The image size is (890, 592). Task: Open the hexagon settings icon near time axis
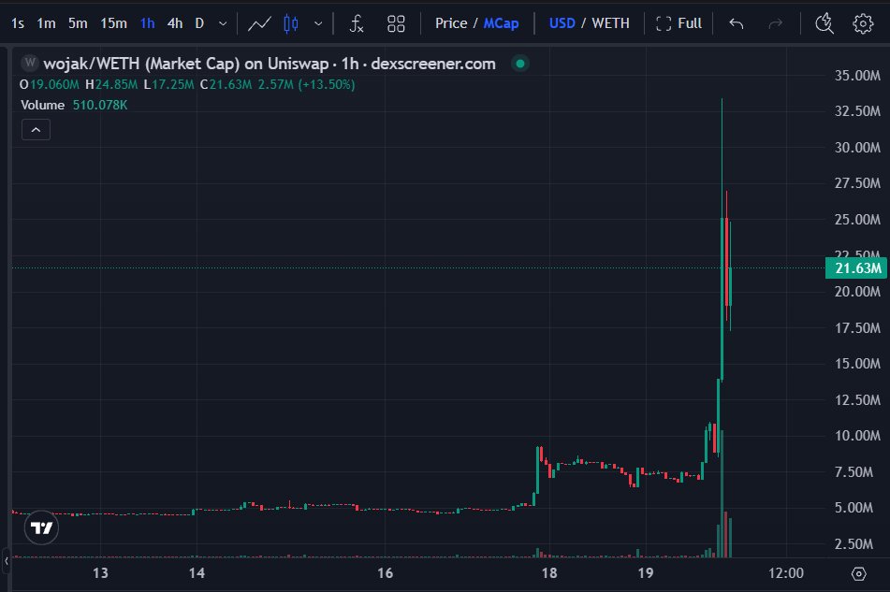[x=861, y=573]
